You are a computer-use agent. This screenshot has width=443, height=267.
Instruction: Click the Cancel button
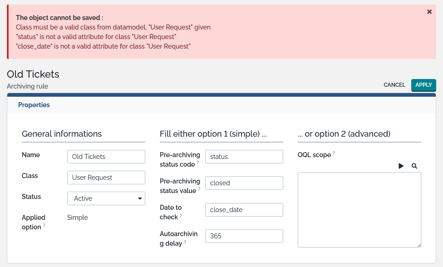tap(394, 85)
